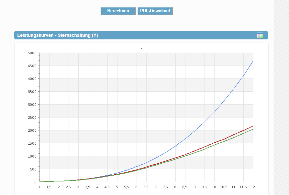Select the 5000 label on the y-axis
289x195 pixels.
coord(32,53)
